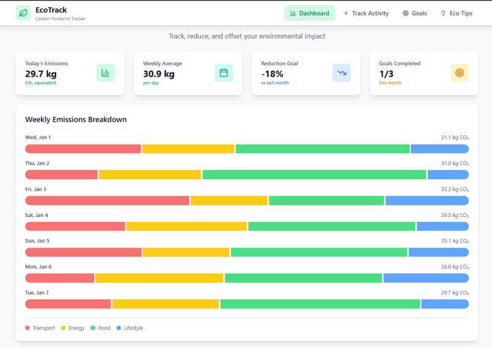This screenshot has height=348, width=492.
Task: Click the blue Lifestyle segment for Fri, Jan 3
Action: click(427, 201)
